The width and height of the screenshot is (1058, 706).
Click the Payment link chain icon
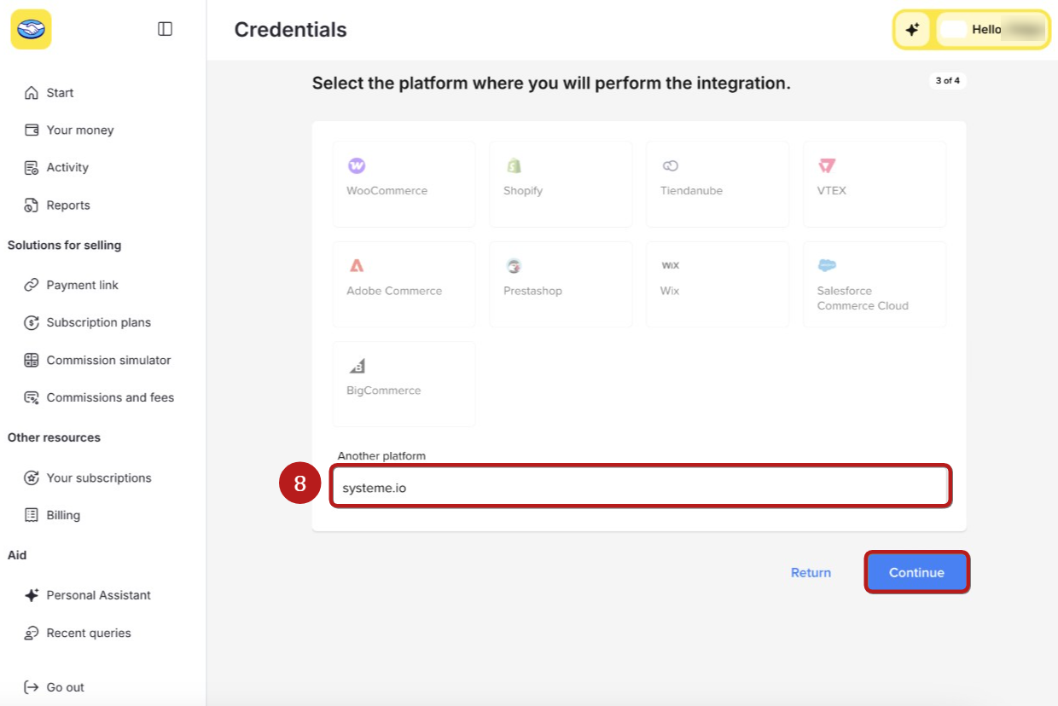point(32,286)
